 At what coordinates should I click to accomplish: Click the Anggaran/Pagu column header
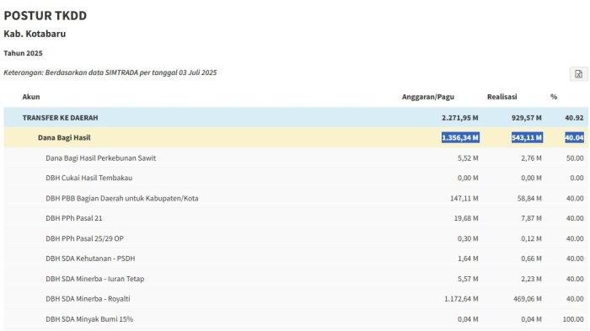[x=428, y=97]
